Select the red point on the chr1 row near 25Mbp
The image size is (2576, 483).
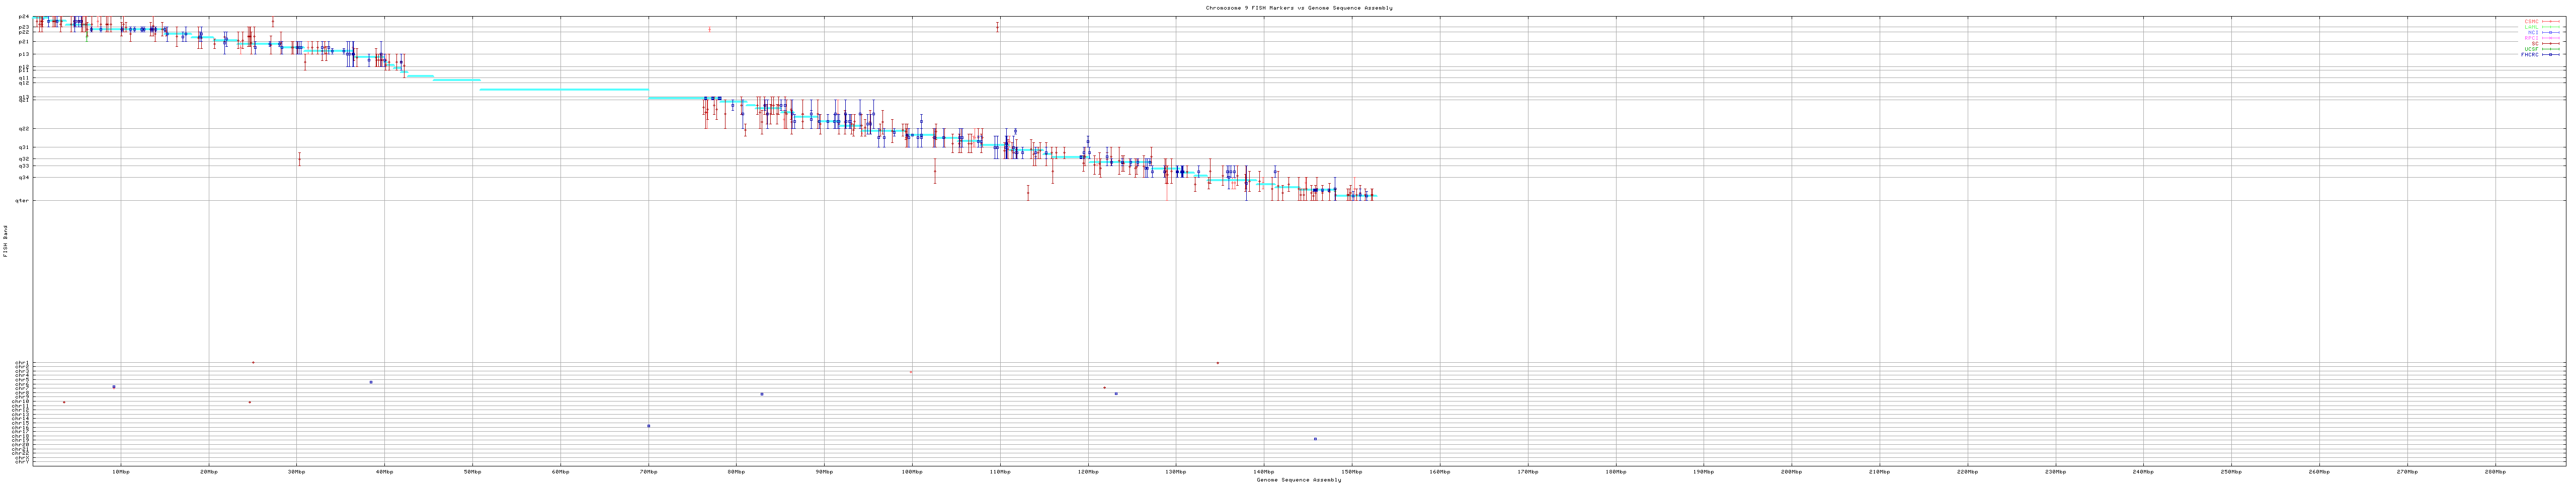253,363
